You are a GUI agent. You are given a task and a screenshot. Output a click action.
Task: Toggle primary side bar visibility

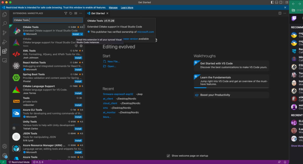[x=272, y=2]
